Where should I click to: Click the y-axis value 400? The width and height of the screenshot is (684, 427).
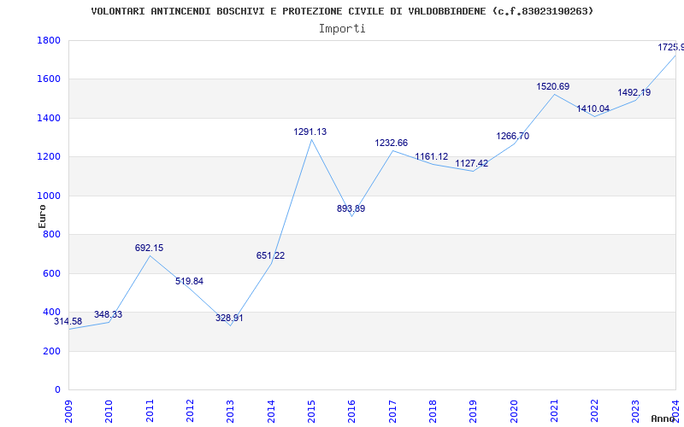(x=51, y=313)
